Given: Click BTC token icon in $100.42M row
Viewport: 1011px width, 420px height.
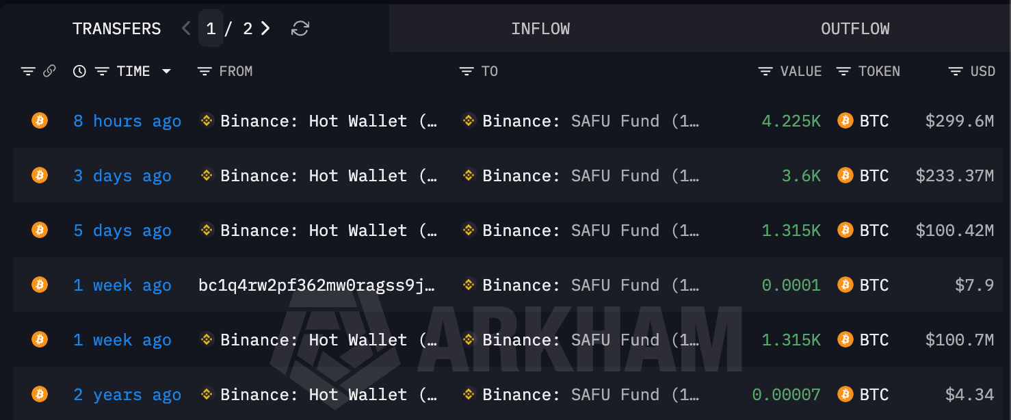Looking at the screenshot, I should click(845, 230).
